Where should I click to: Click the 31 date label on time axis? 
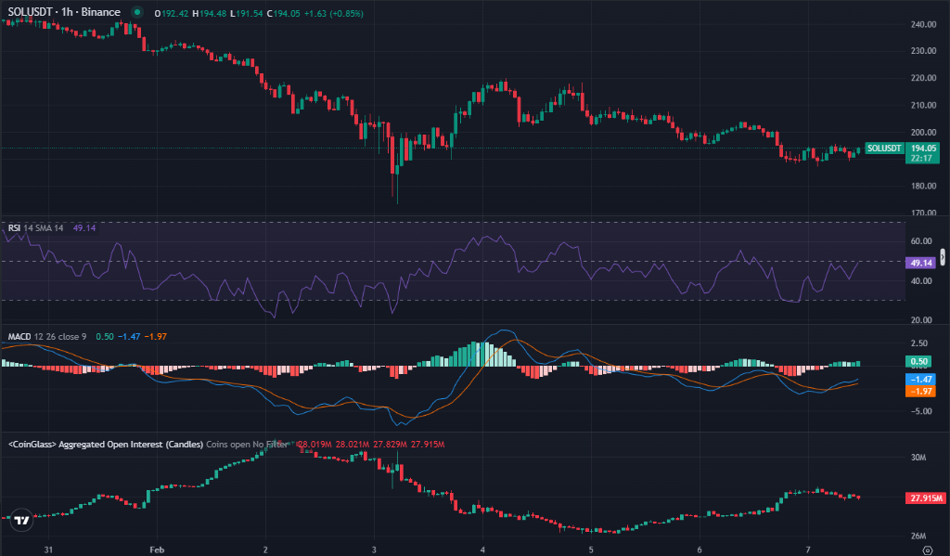(47, 549)
